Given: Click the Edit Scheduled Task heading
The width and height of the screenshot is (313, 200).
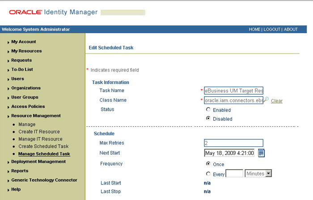Looking at the screenshot, I should [x=111, y=48].
